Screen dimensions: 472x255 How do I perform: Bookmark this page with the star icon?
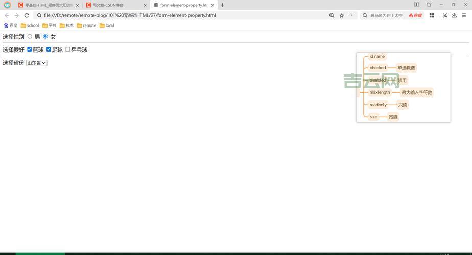342,15
